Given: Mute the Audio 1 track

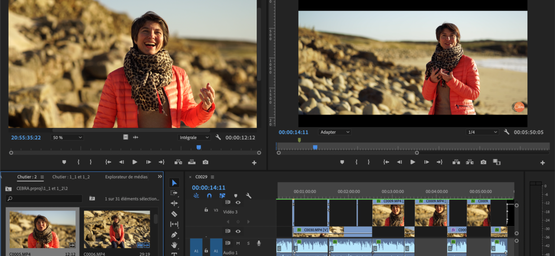Looking at the screenshot, I should (238, 243).
